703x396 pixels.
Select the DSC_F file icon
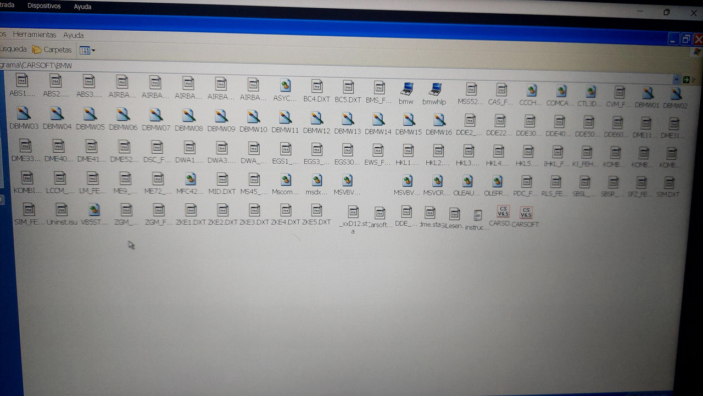pos(157,147)
